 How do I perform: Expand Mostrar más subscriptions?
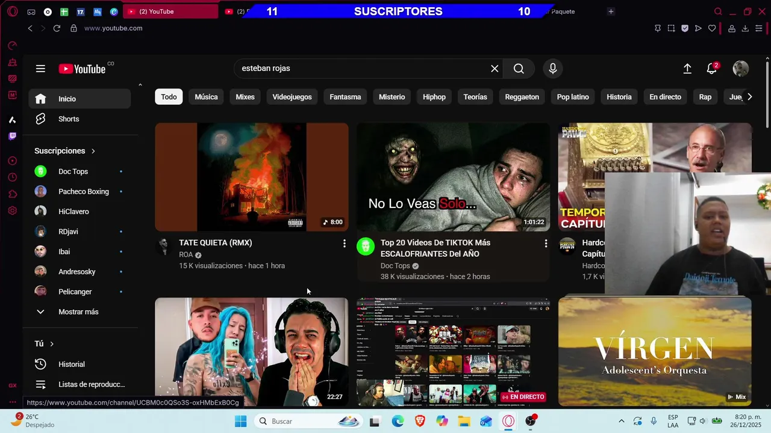tap(80, 312)
